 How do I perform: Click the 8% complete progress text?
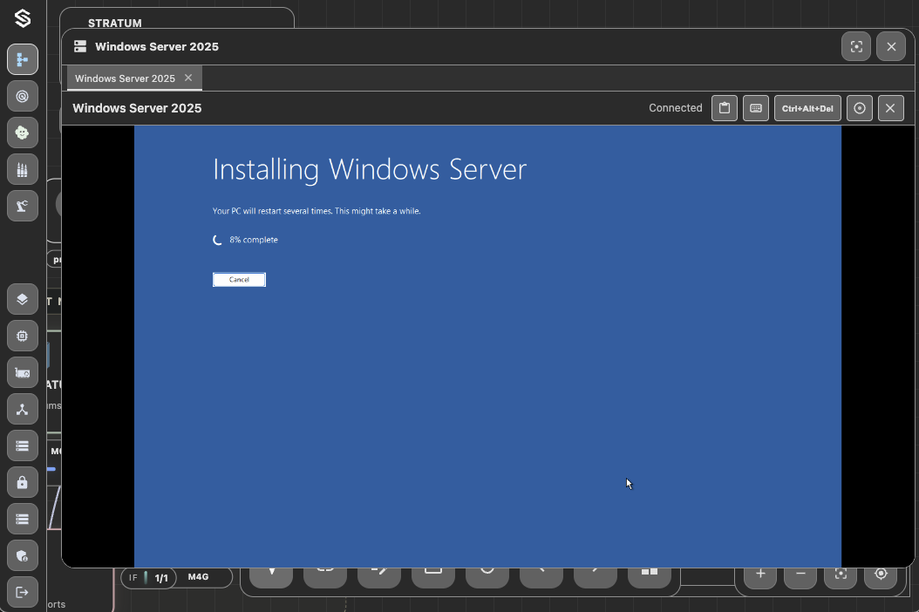click(253, 240)
